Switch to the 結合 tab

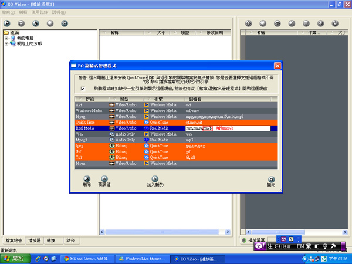(70, 241)
